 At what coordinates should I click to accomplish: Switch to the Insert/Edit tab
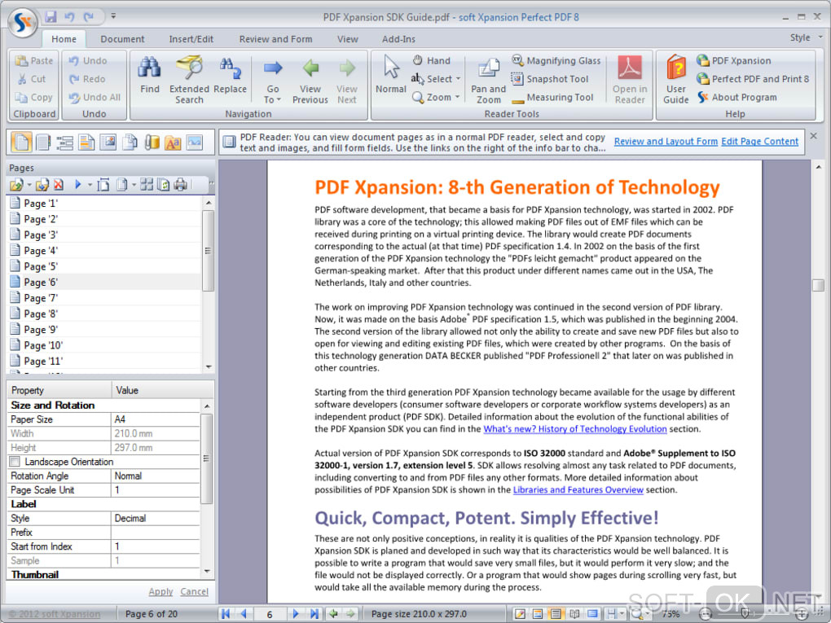(191, 39)
